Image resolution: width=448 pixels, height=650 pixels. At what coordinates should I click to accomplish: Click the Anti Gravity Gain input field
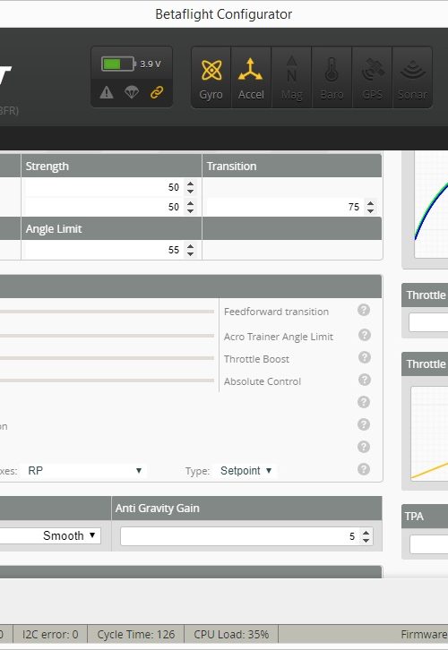(246, 536)
